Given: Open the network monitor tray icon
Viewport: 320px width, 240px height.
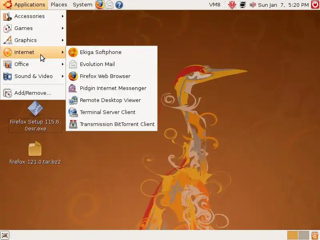Looking at the screenshot, I should [x=243, y=5].
